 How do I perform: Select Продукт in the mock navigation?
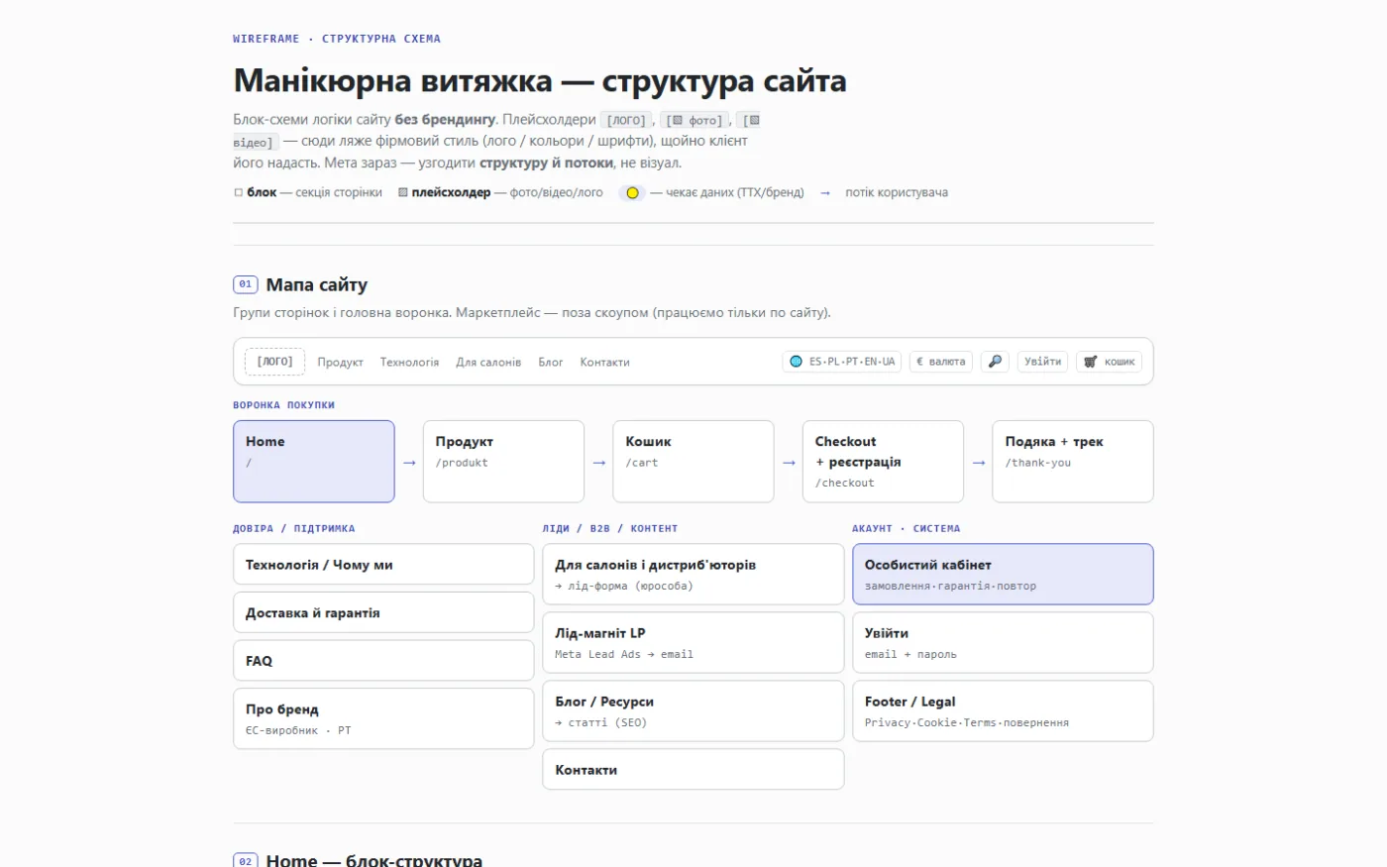coord(340,363)
